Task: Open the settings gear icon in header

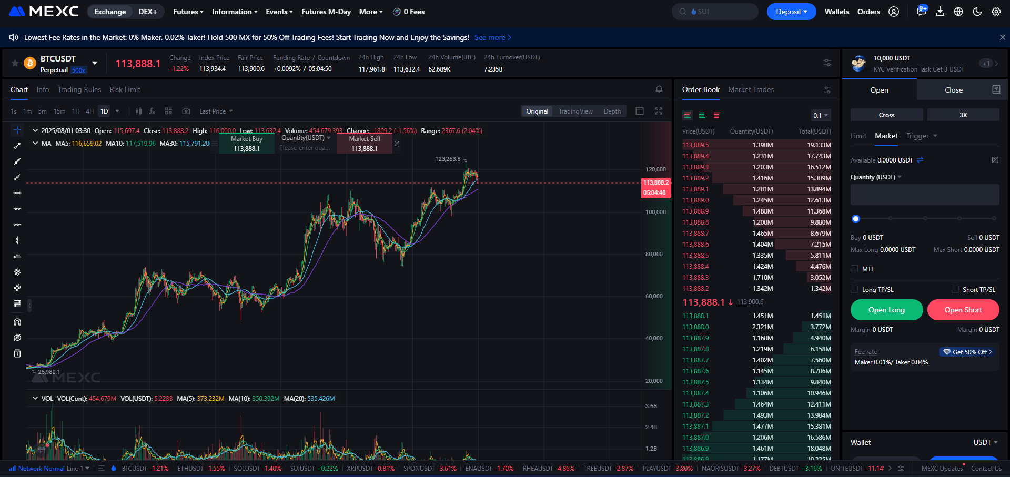Action: click(x=996, y=12)
